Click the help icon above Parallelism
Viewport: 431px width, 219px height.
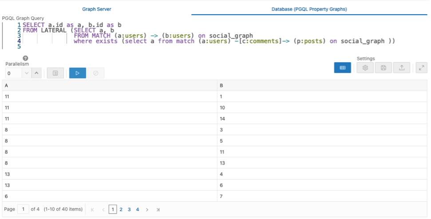25,58
